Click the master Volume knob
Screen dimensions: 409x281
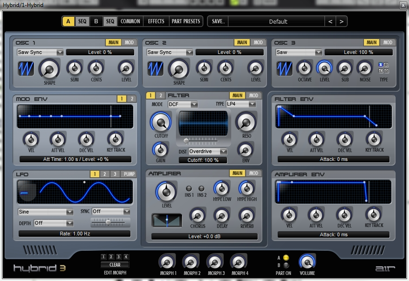click(307, 261)
